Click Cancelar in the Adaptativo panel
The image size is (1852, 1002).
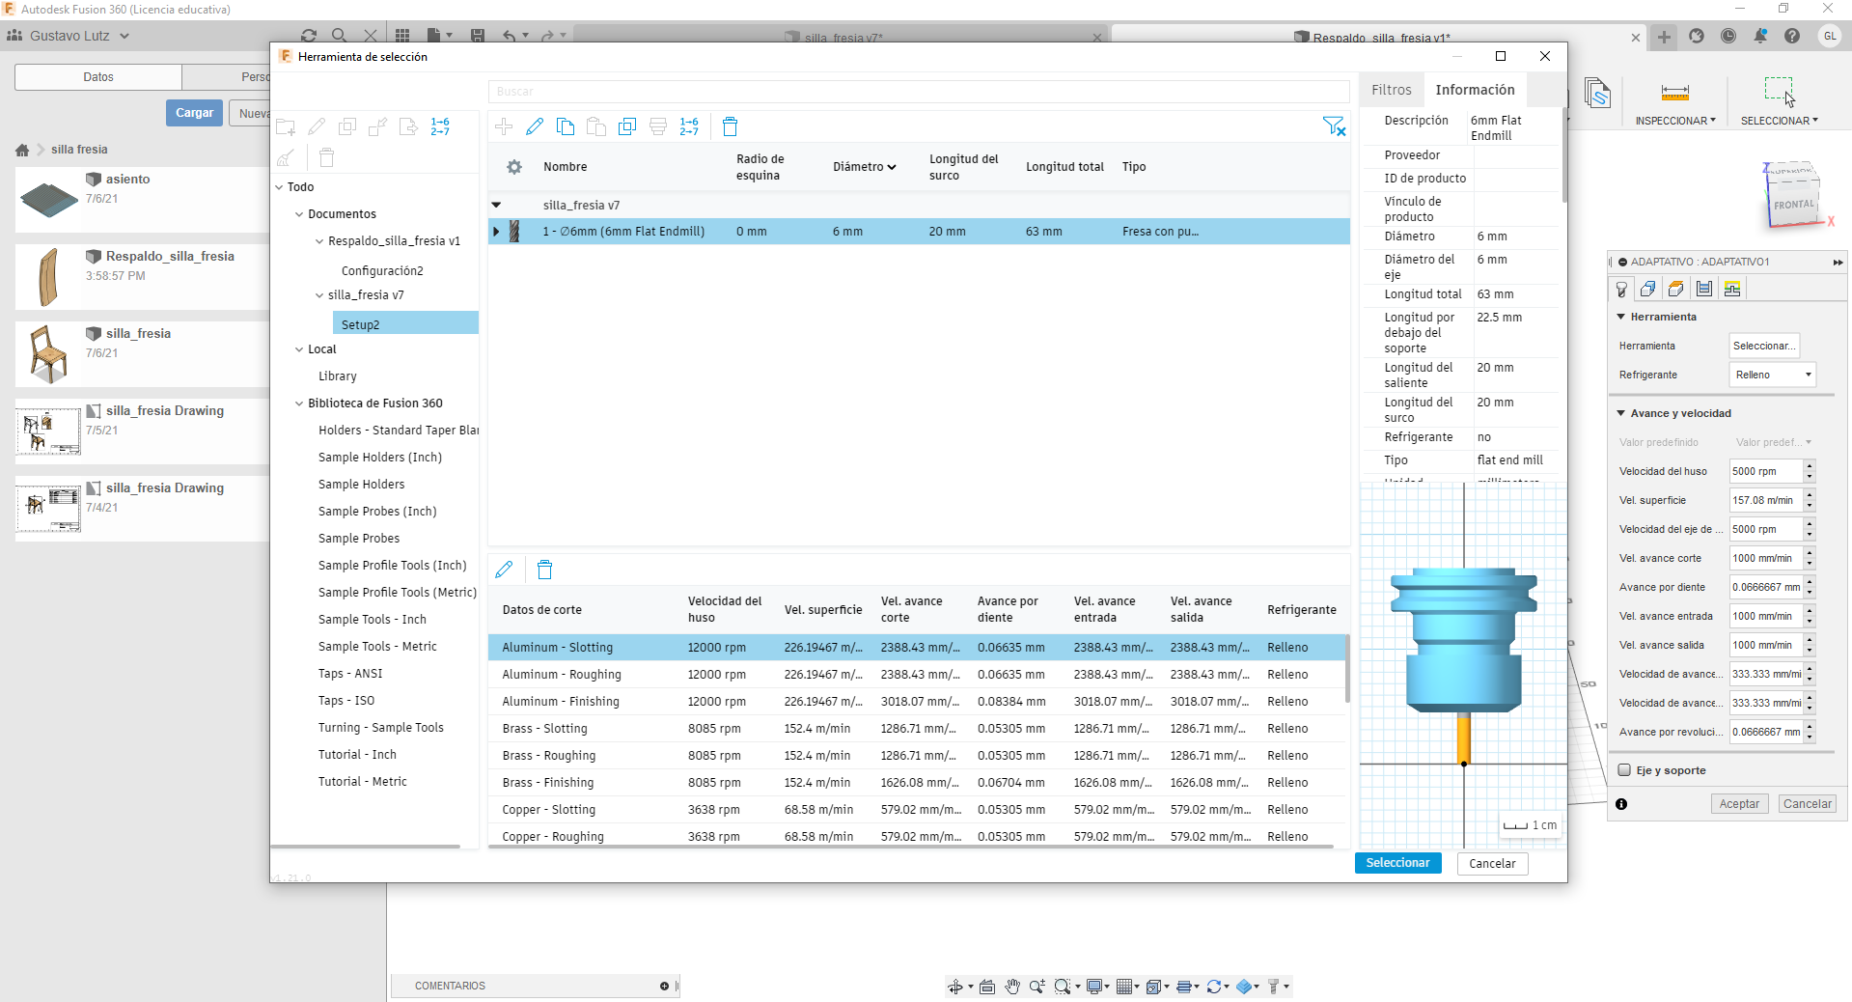[x=1807, y=804]
